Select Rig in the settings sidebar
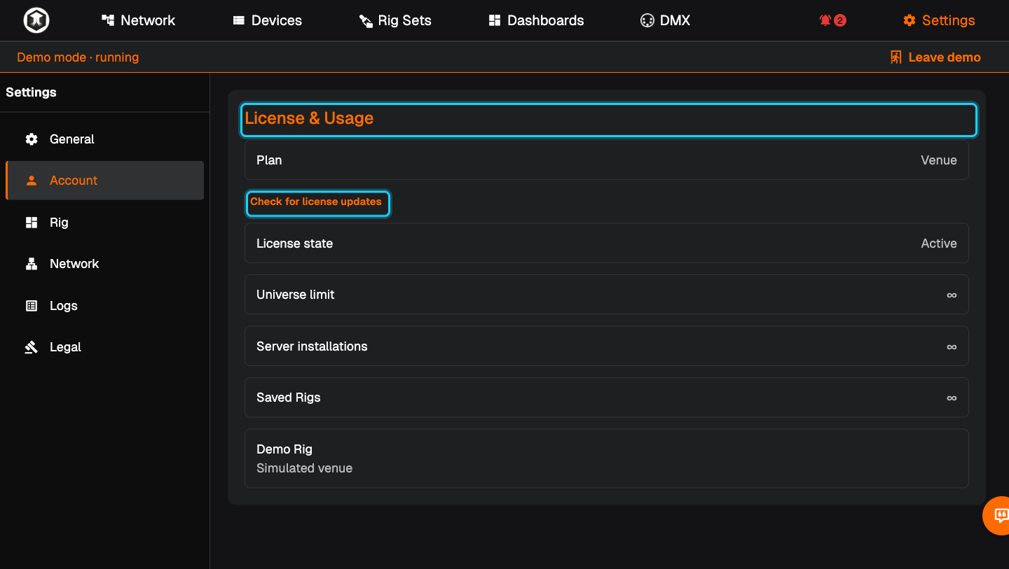 pos(104,223)
